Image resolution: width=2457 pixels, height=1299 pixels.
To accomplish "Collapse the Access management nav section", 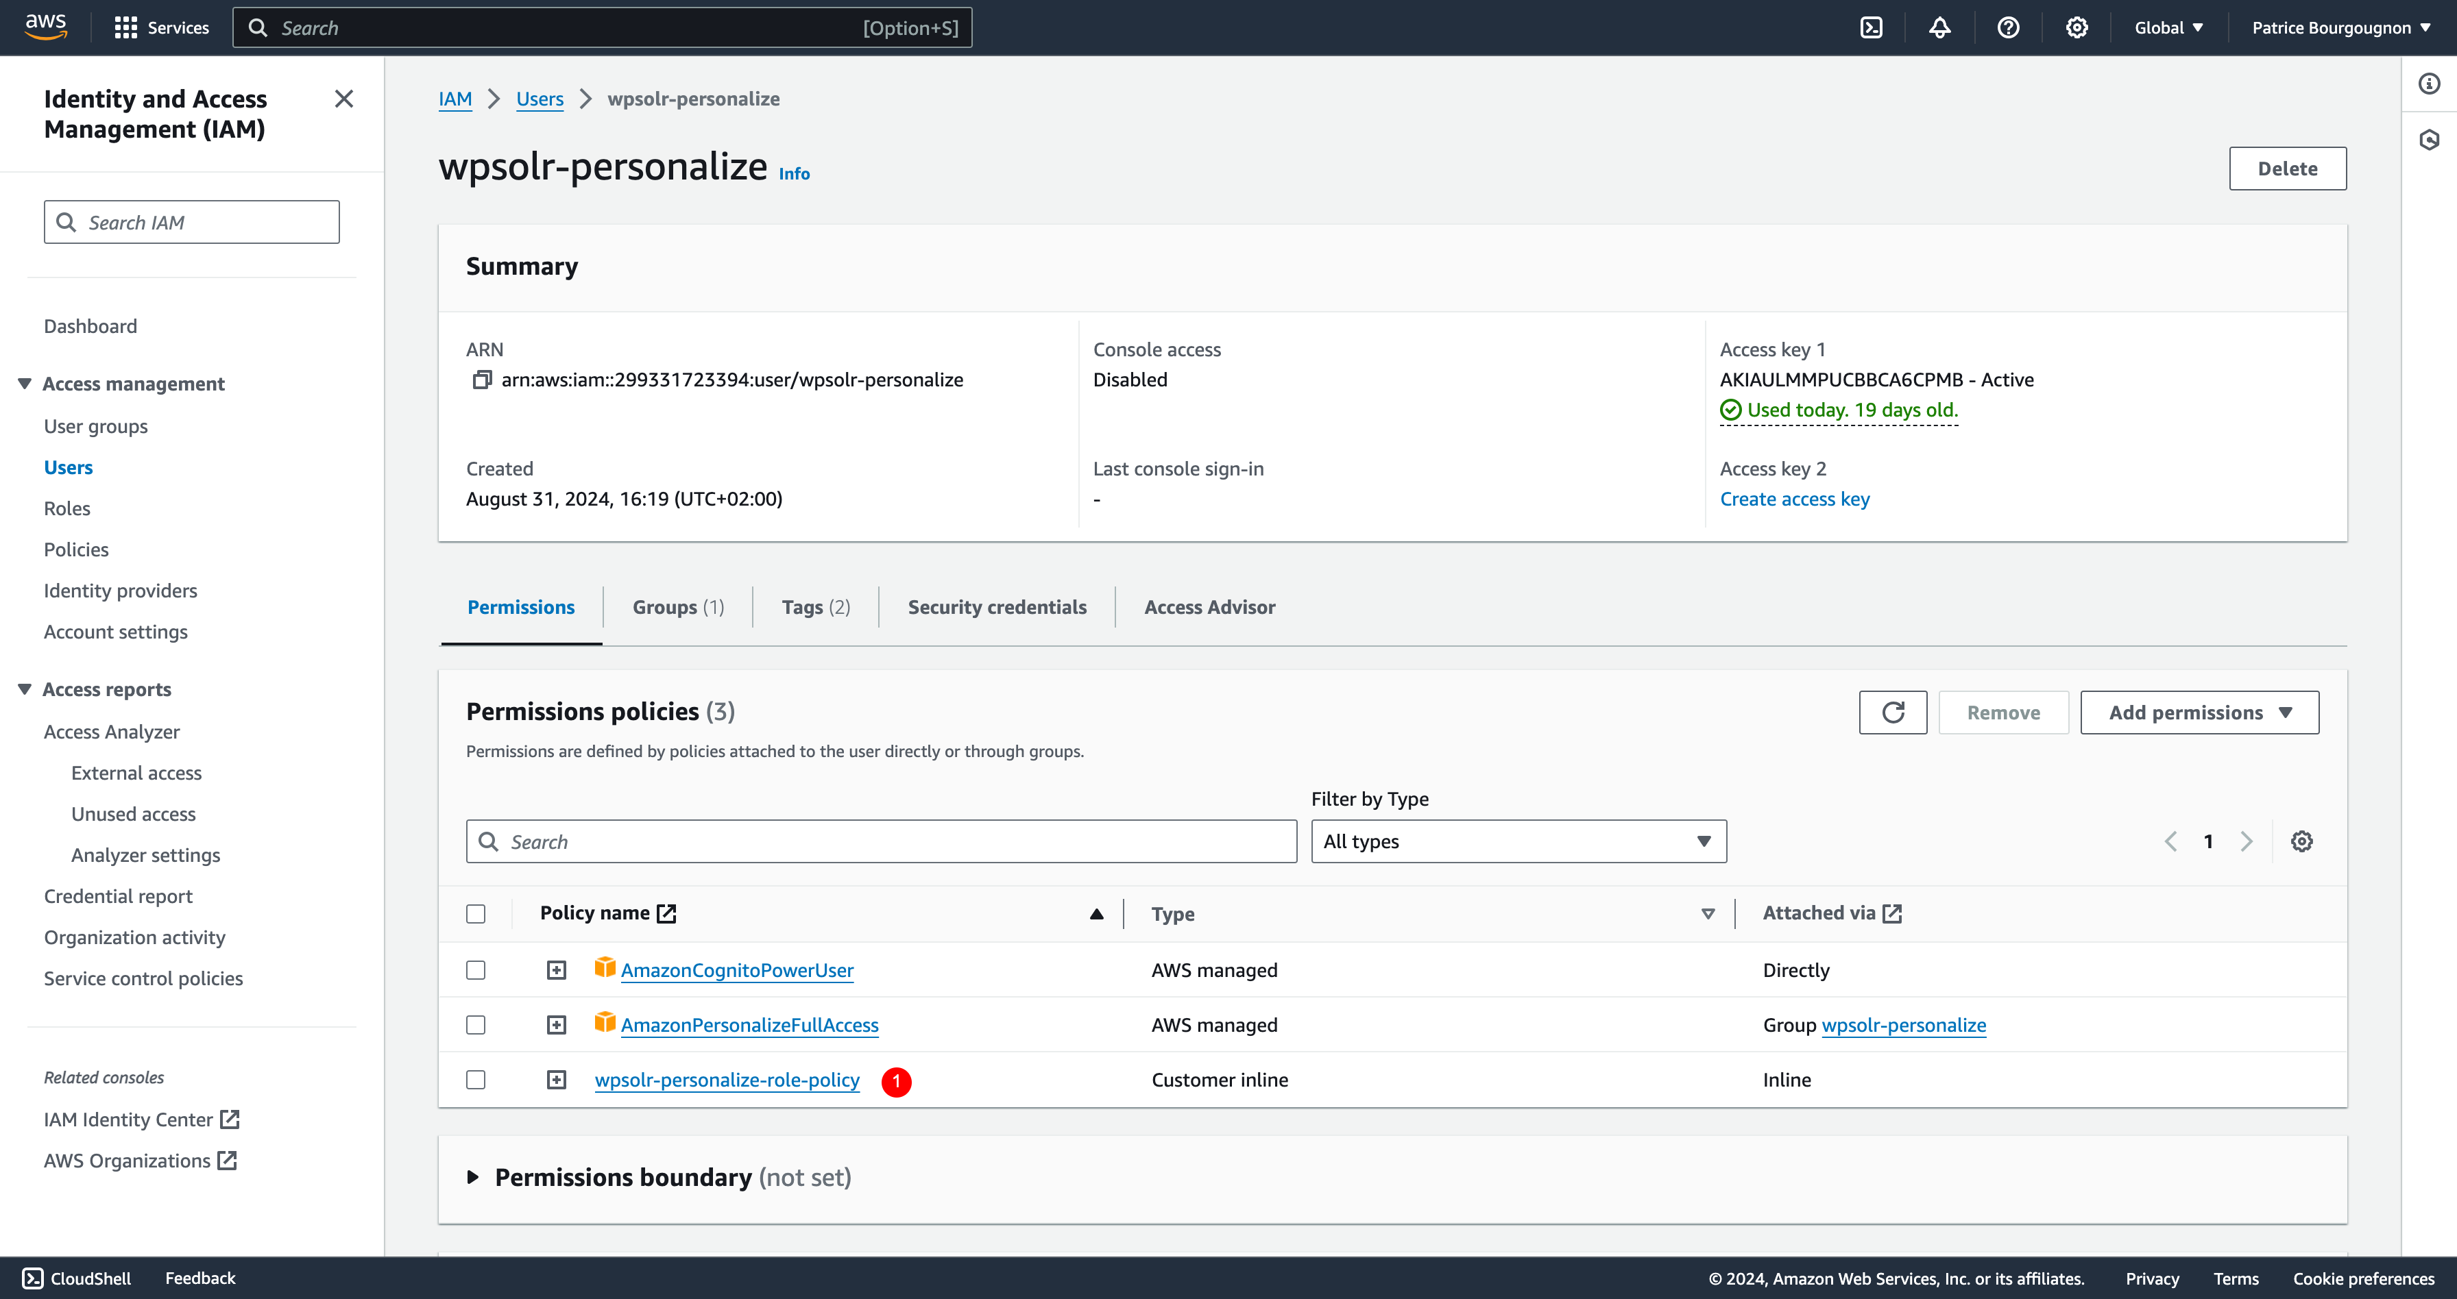I will coord(25,383).
